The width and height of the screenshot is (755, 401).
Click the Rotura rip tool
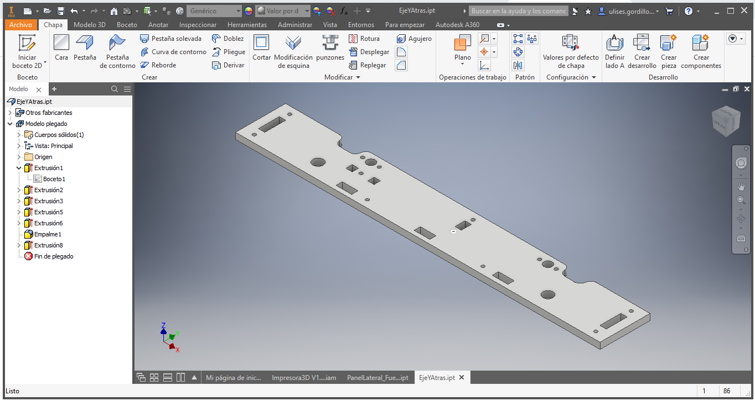coord(364,39)
